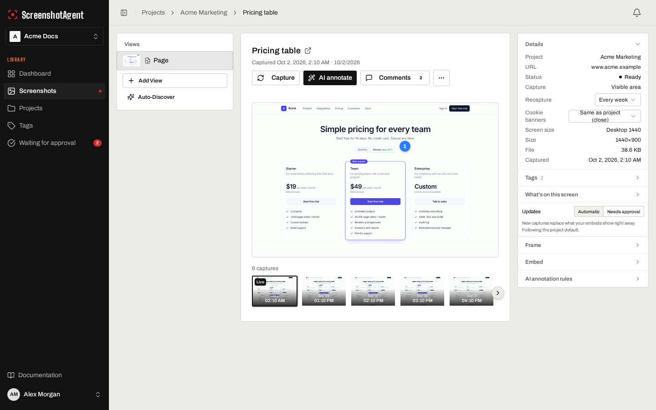Expand the Tags section
Viewport: 656px width, 410px height.
coord(583,178)
